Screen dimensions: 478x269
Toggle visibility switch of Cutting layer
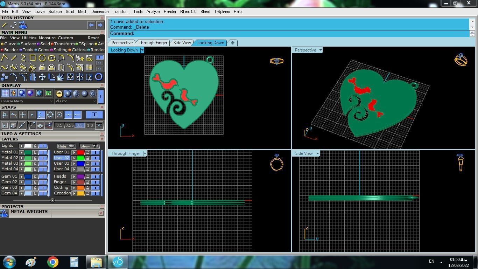(x=95, y=188)
